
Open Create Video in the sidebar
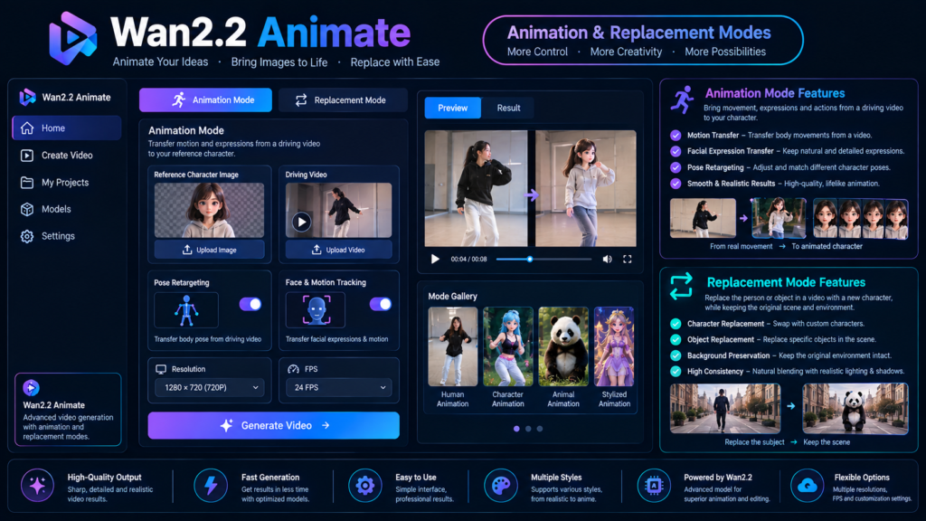click(67, 156)
